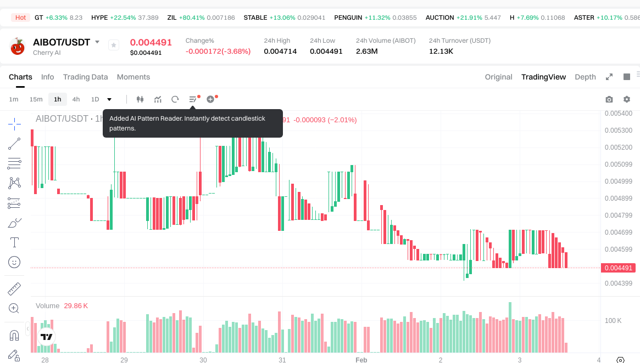Select the ruler measure tool
The width and height of the screenshot is (640, 363).
point(14,289)
